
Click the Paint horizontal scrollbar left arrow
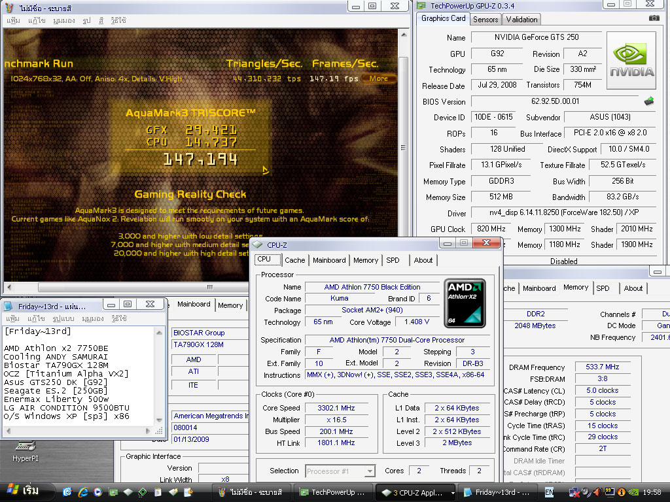[9, 287]
